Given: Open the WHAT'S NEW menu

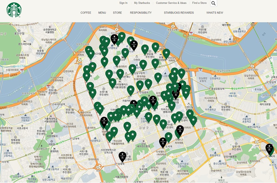Looking at the screenshot, I should (x=215, y=13).
